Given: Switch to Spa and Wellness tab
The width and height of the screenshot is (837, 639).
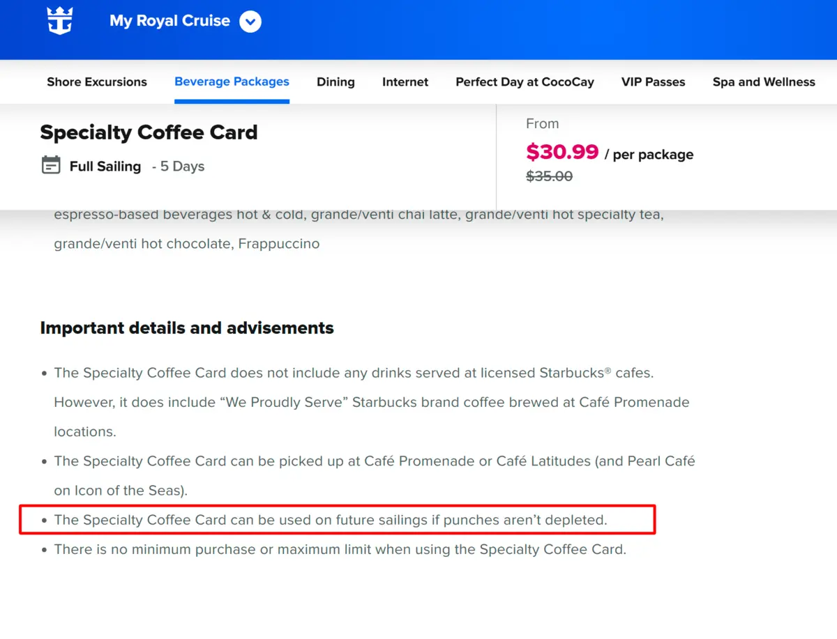Looking at the screenshot, I should pyautogui.click(x=764, y=82).
